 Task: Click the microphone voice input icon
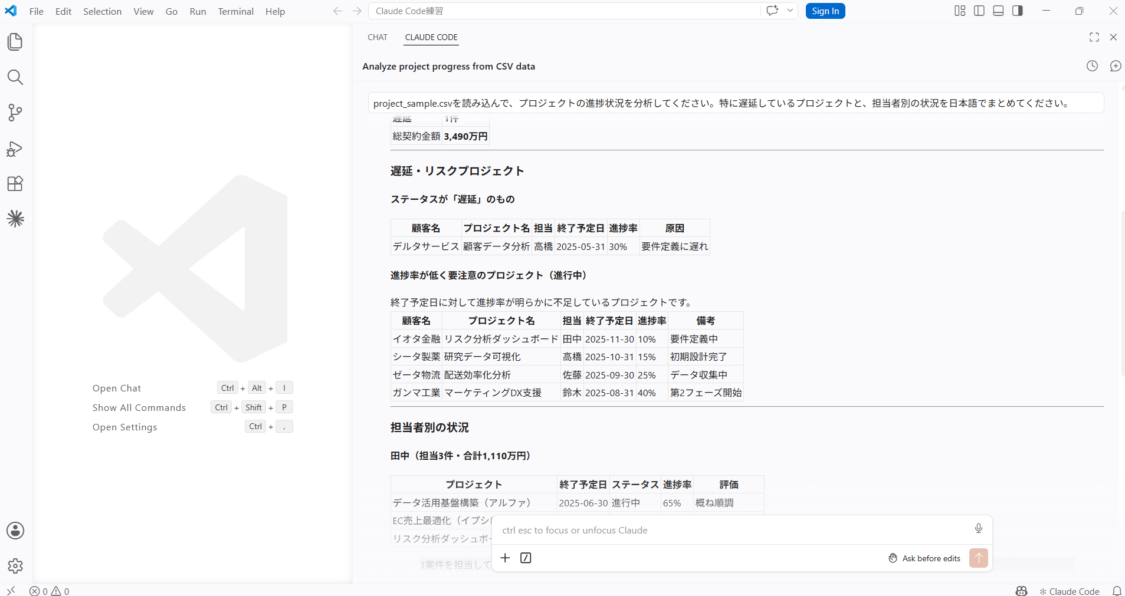979,528
